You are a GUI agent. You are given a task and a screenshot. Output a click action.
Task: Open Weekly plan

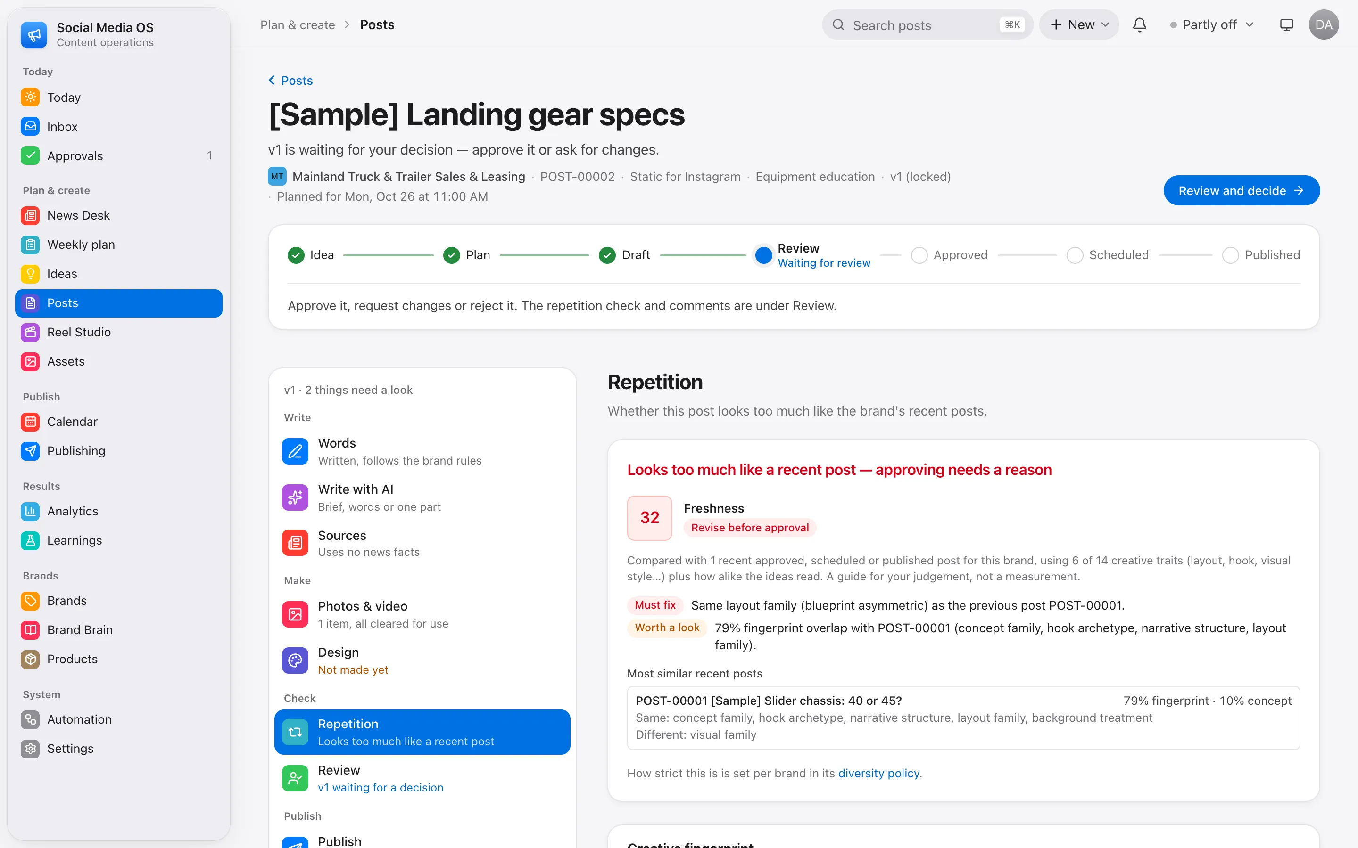click(x=118, y=245)
